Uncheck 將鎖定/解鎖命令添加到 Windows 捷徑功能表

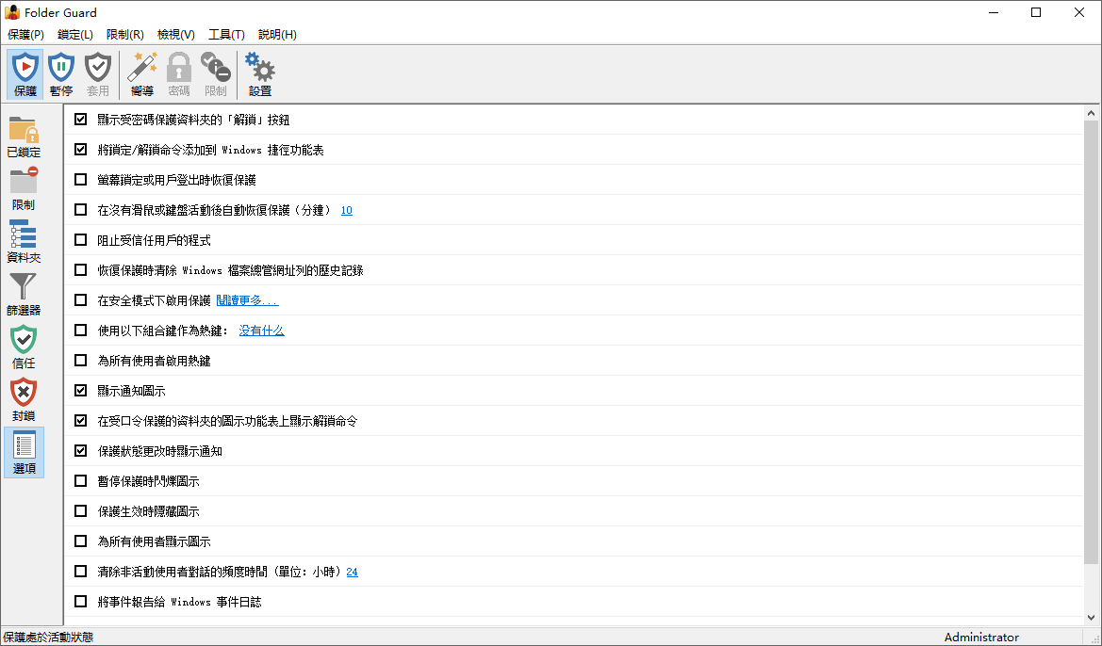[81, 150]
